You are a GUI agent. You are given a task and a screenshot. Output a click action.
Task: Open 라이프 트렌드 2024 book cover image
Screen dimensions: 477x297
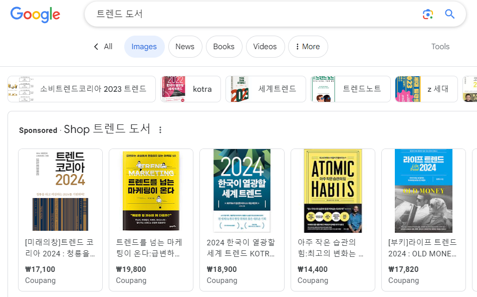(423, 191)
